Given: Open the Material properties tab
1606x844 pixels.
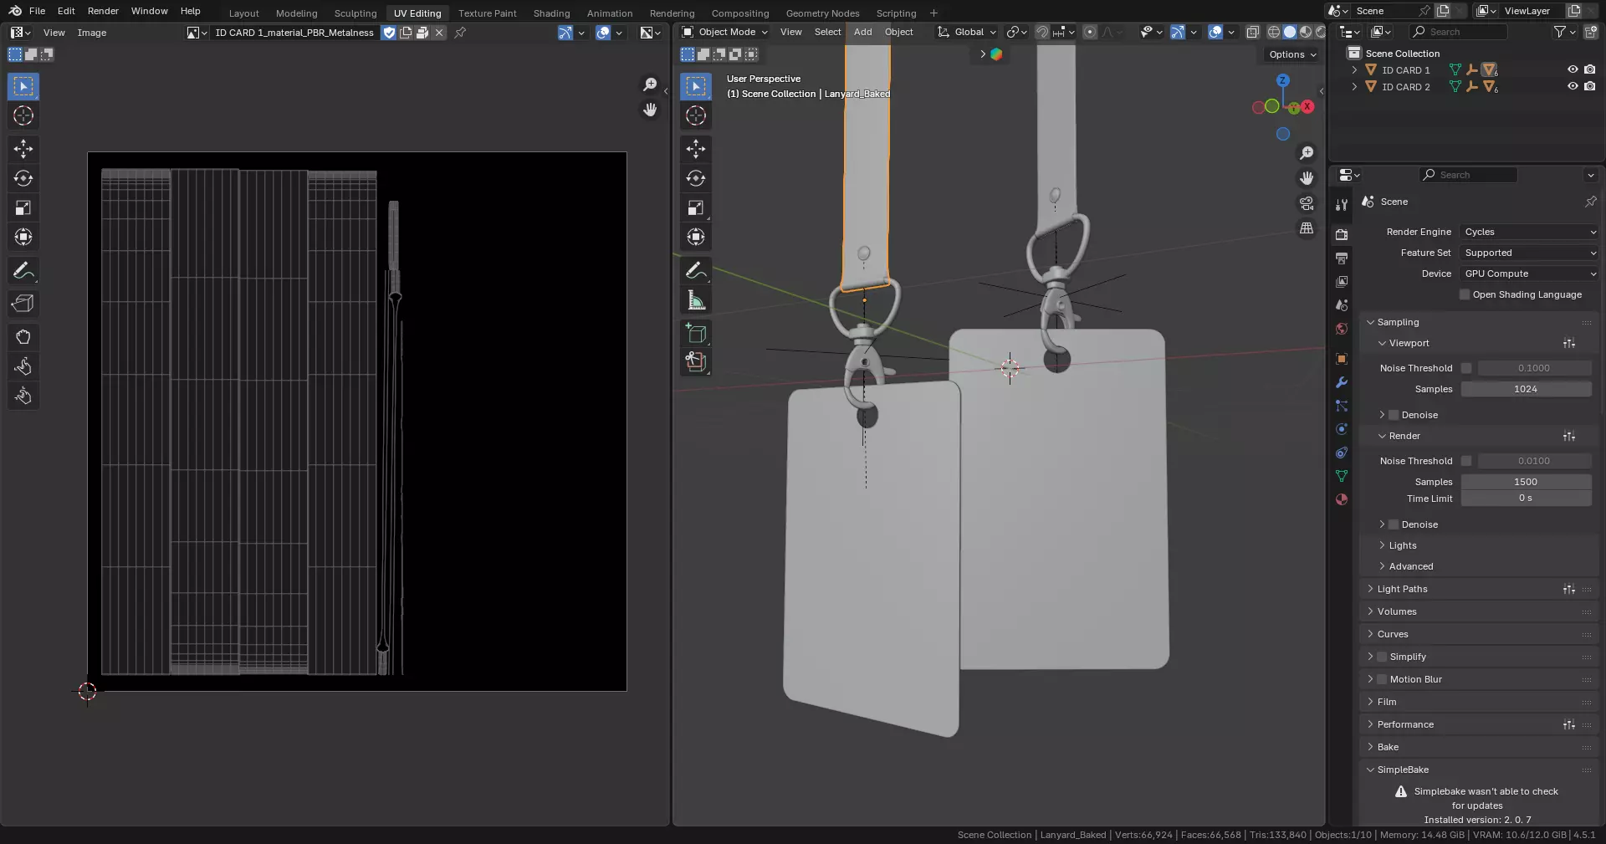Looking at the screenshot, I should pos(1342,499).
